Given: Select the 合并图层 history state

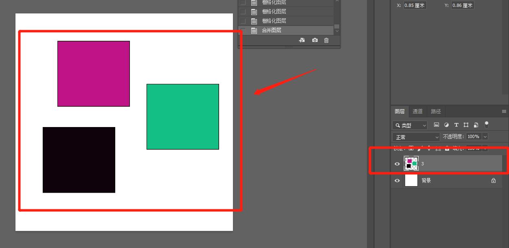Looking at the screenshot, I should click(286, 31).
